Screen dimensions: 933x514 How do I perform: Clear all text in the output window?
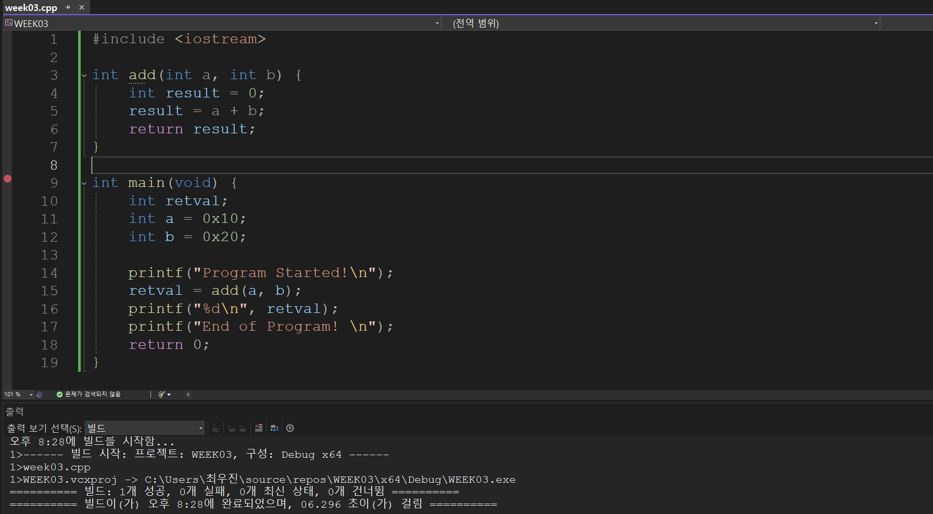(259, 428)
